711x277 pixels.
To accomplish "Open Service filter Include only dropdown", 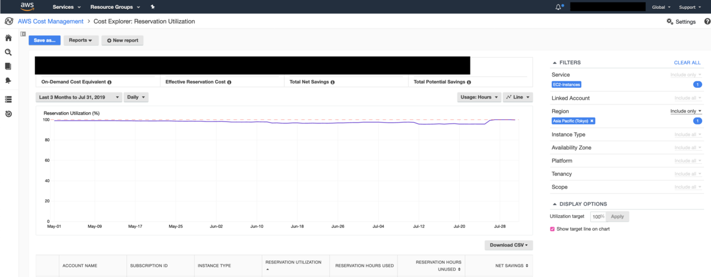I will coord(686,75).
